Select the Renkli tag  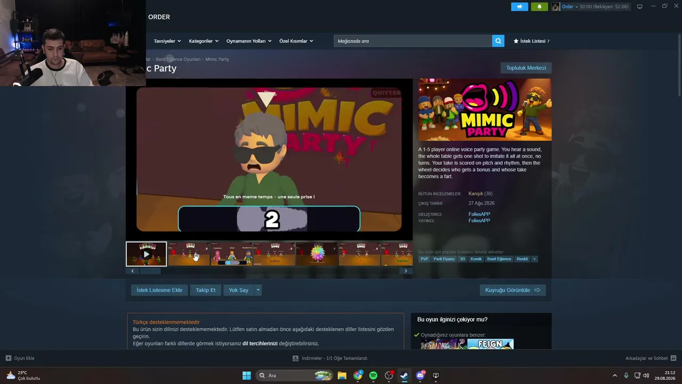523,259
